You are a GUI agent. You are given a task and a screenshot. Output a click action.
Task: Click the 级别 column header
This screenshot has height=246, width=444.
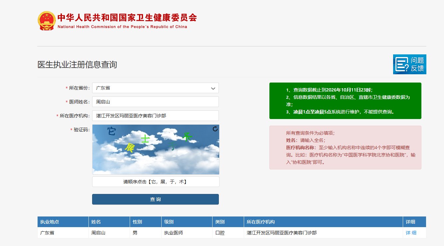click(x=187, y=222)
